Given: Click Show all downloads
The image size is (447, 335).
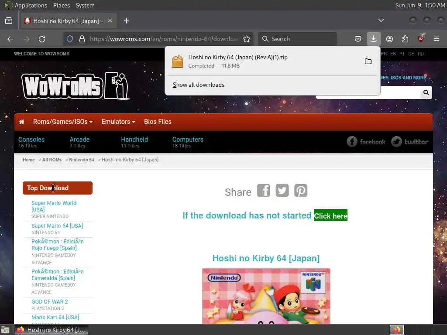Looking at the screenshot, I should (199, 85).
